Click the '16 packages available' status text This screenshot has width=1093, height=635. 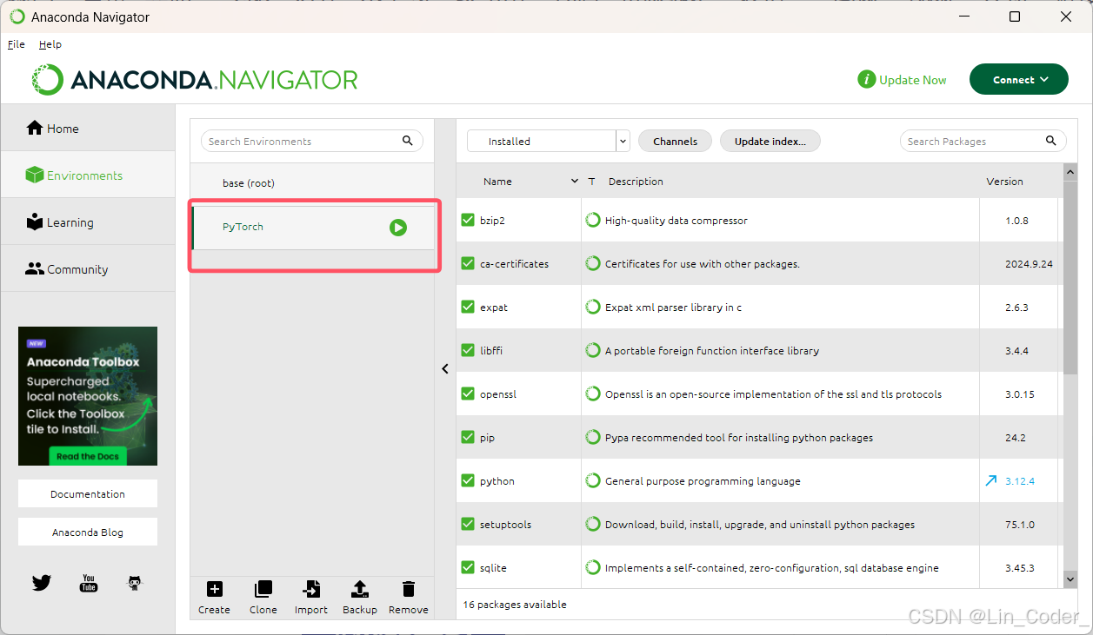click(515, 605)
